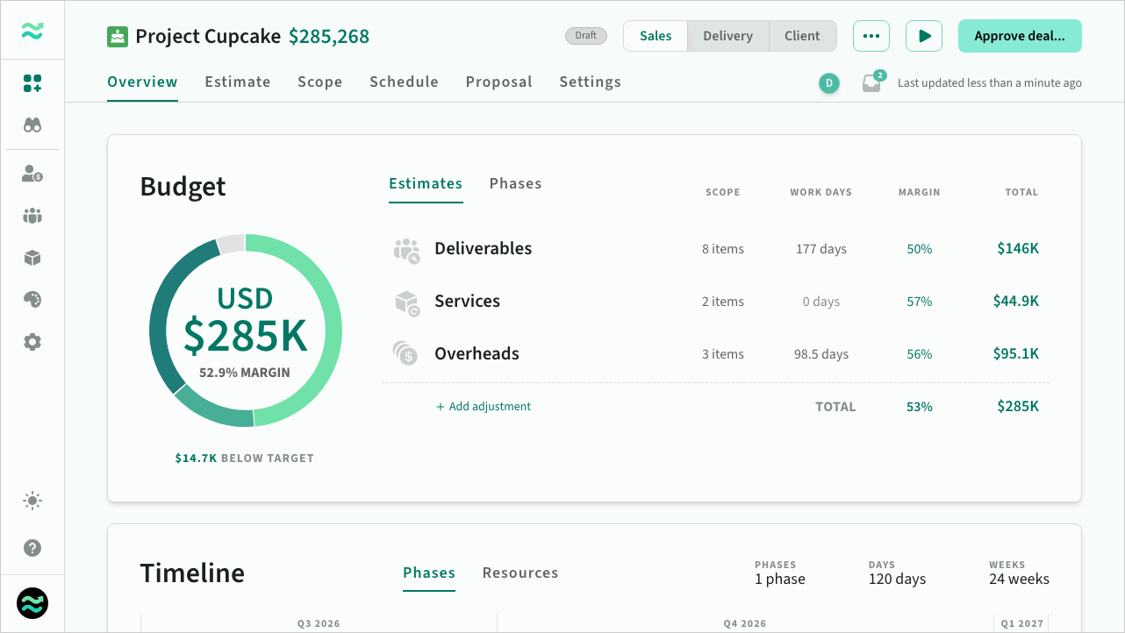This screenshot has width=1125, height=633.
Task: Switch to Client view toggle
Action: [802, 36]
